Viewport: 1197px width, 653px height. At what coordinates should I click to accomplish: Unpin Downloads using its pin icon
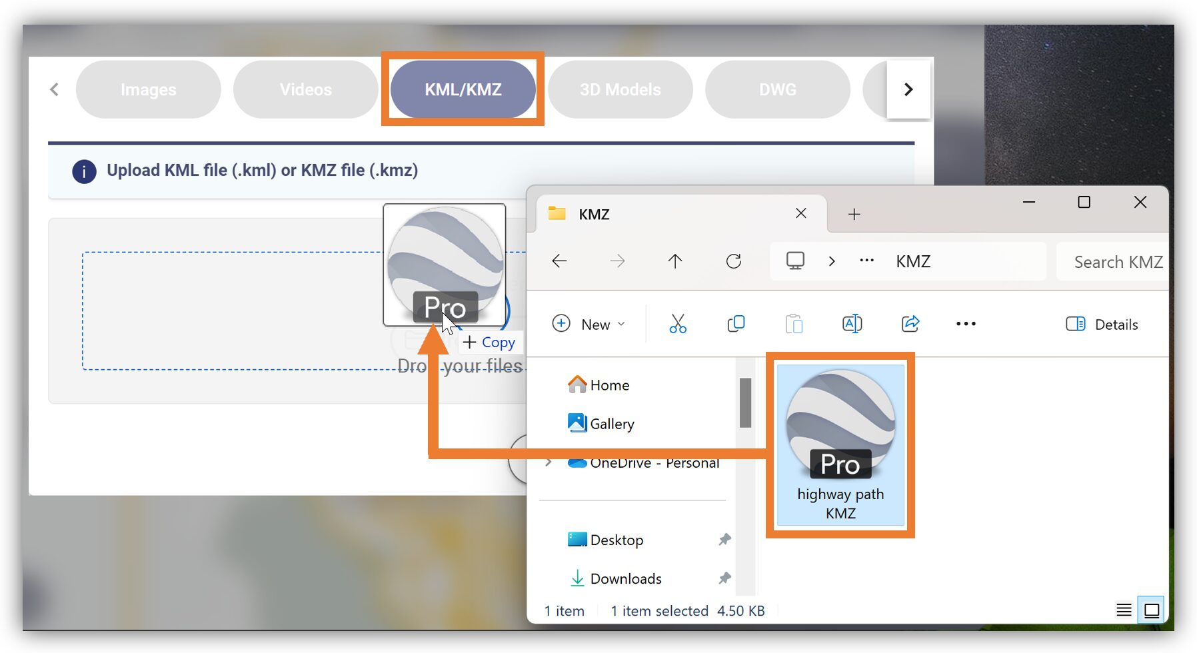(724, 578)
